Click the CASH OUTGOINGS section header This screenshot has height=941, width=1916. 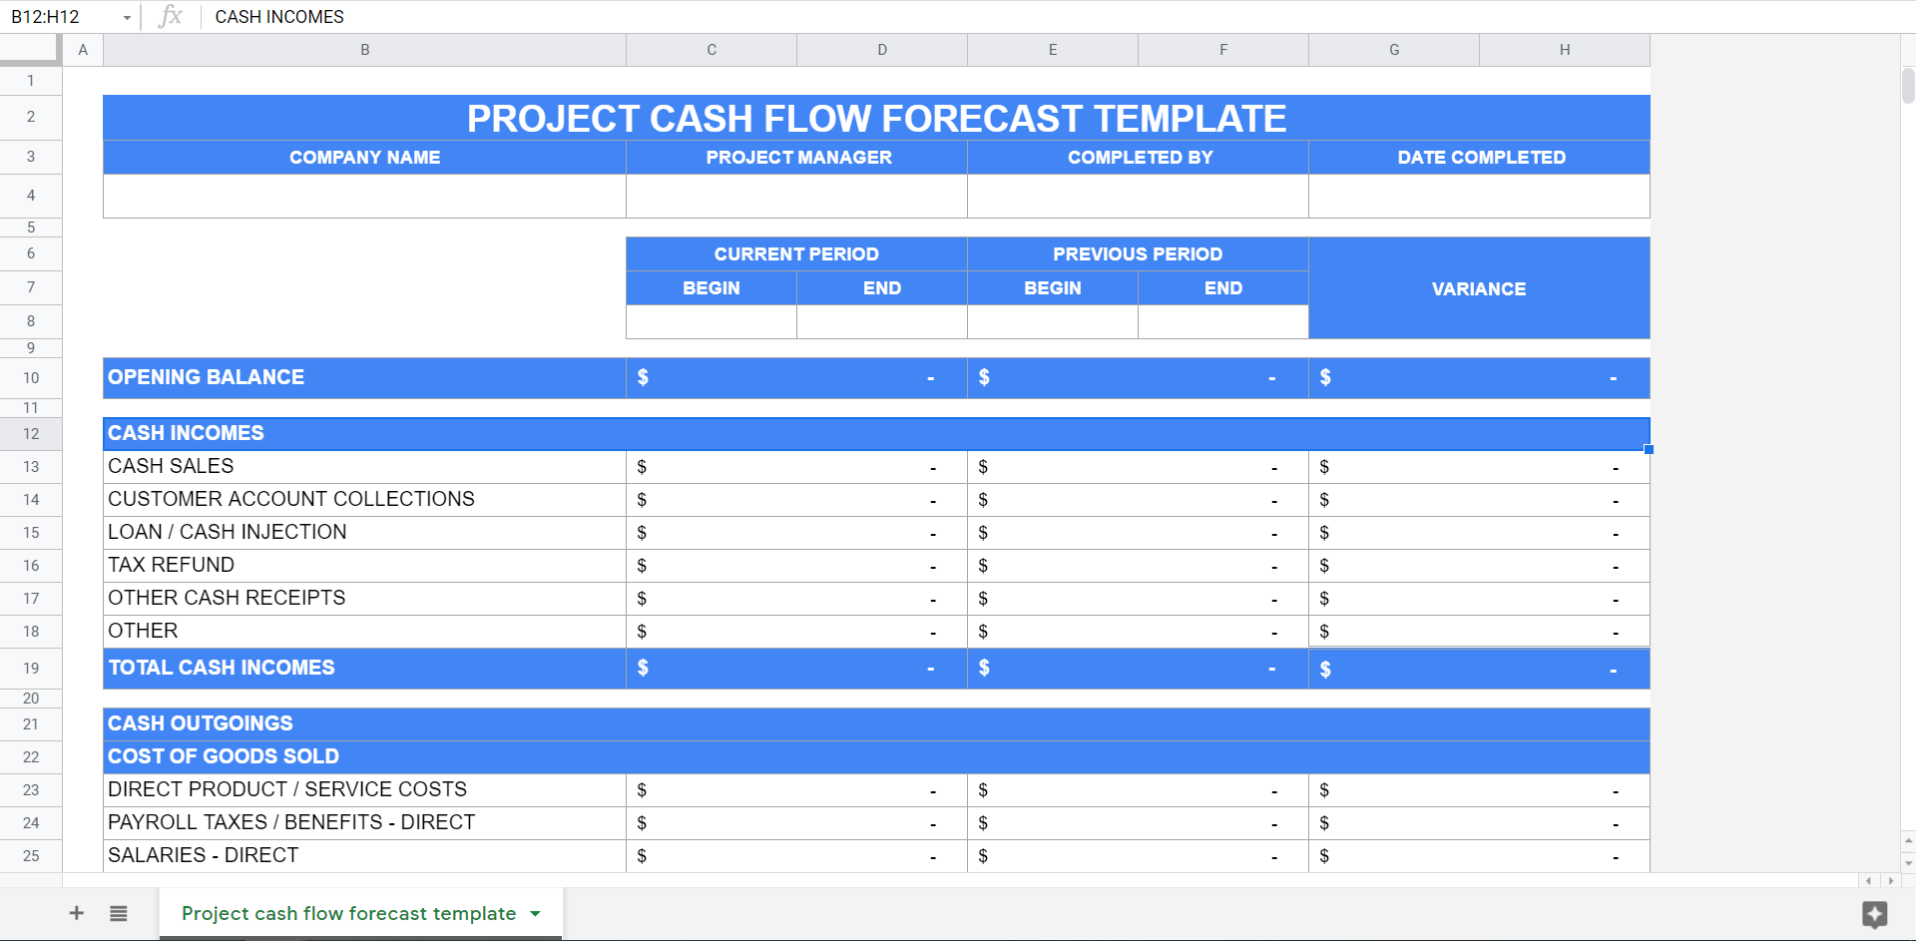(x=876, y=723)
